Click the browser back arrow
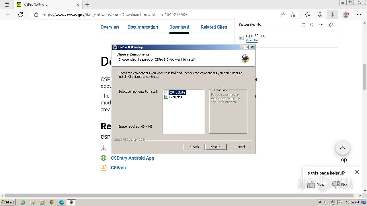The image size is (367, 206). [8, 15]
